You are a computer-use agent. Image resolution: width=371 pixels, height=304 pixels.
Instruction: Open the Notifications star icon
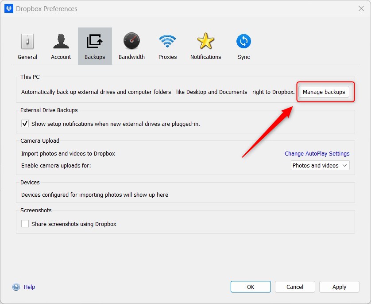click(x=205, y=44)
